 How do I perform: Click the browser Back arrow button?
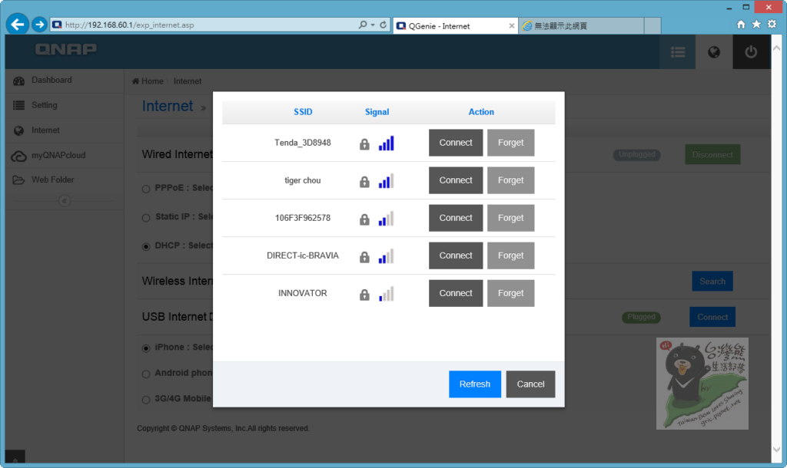[x=18, y=24]
